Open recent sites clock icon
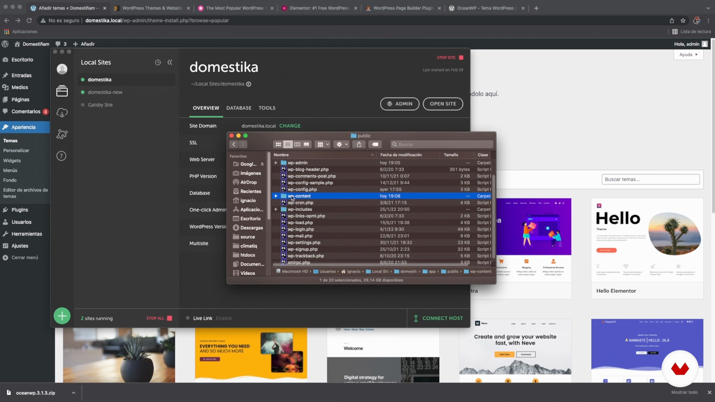 (x=158, y=63)
